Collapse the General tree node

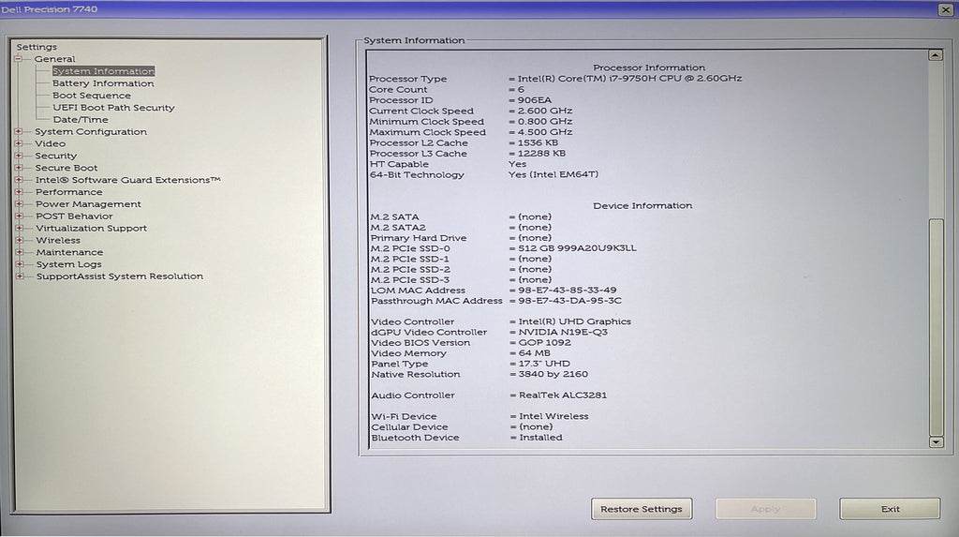(19, 59)
